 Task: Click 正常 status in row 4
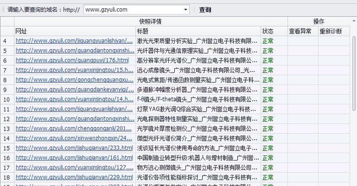268,41
